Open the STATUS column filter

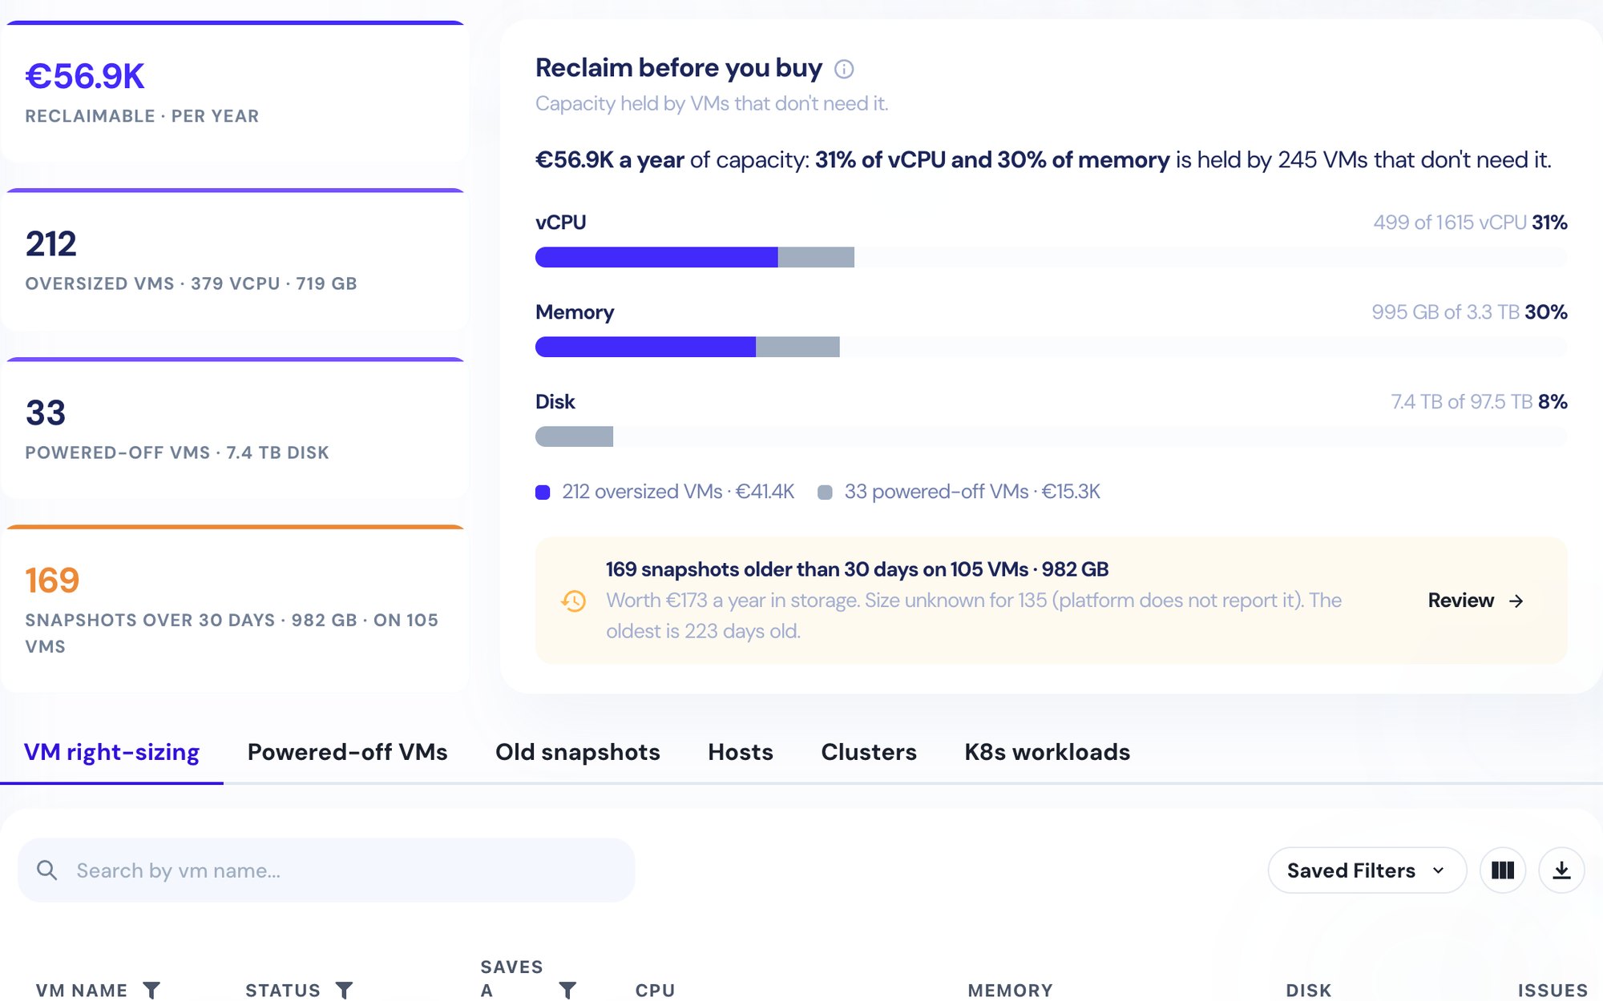pos(344,991)
